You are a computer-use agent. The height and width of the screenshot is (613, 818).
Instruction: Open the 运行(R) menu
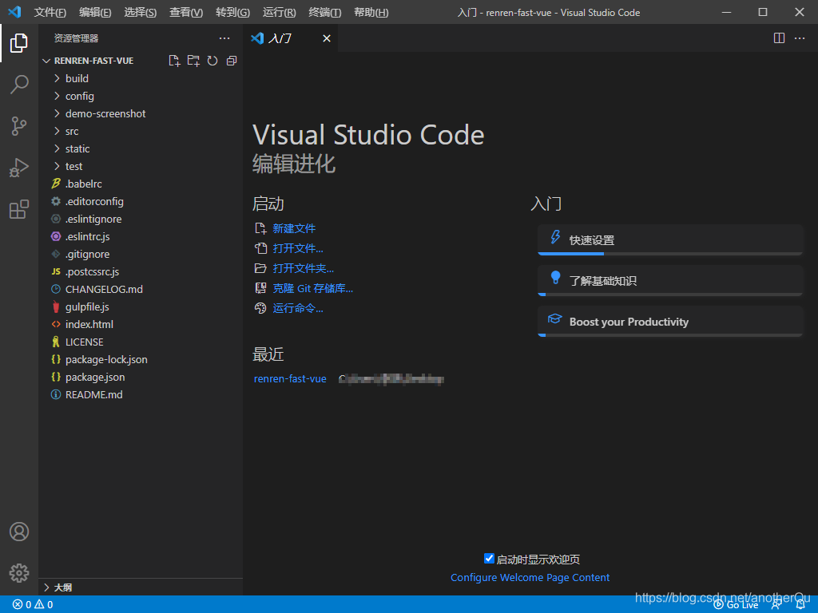coord(279,12)
